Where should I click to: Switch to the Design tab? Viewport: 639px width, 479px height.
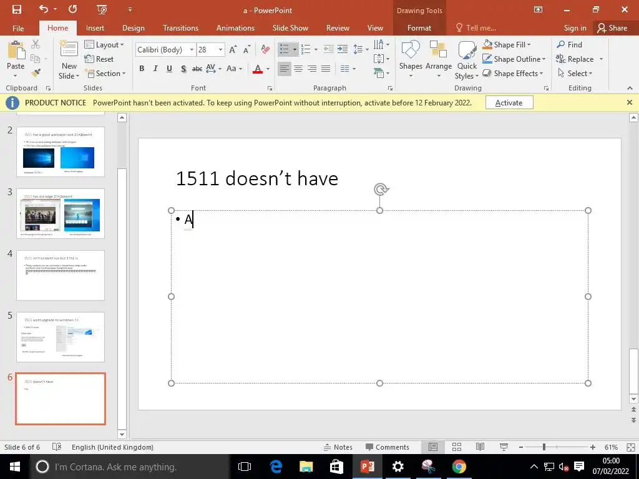134,27
